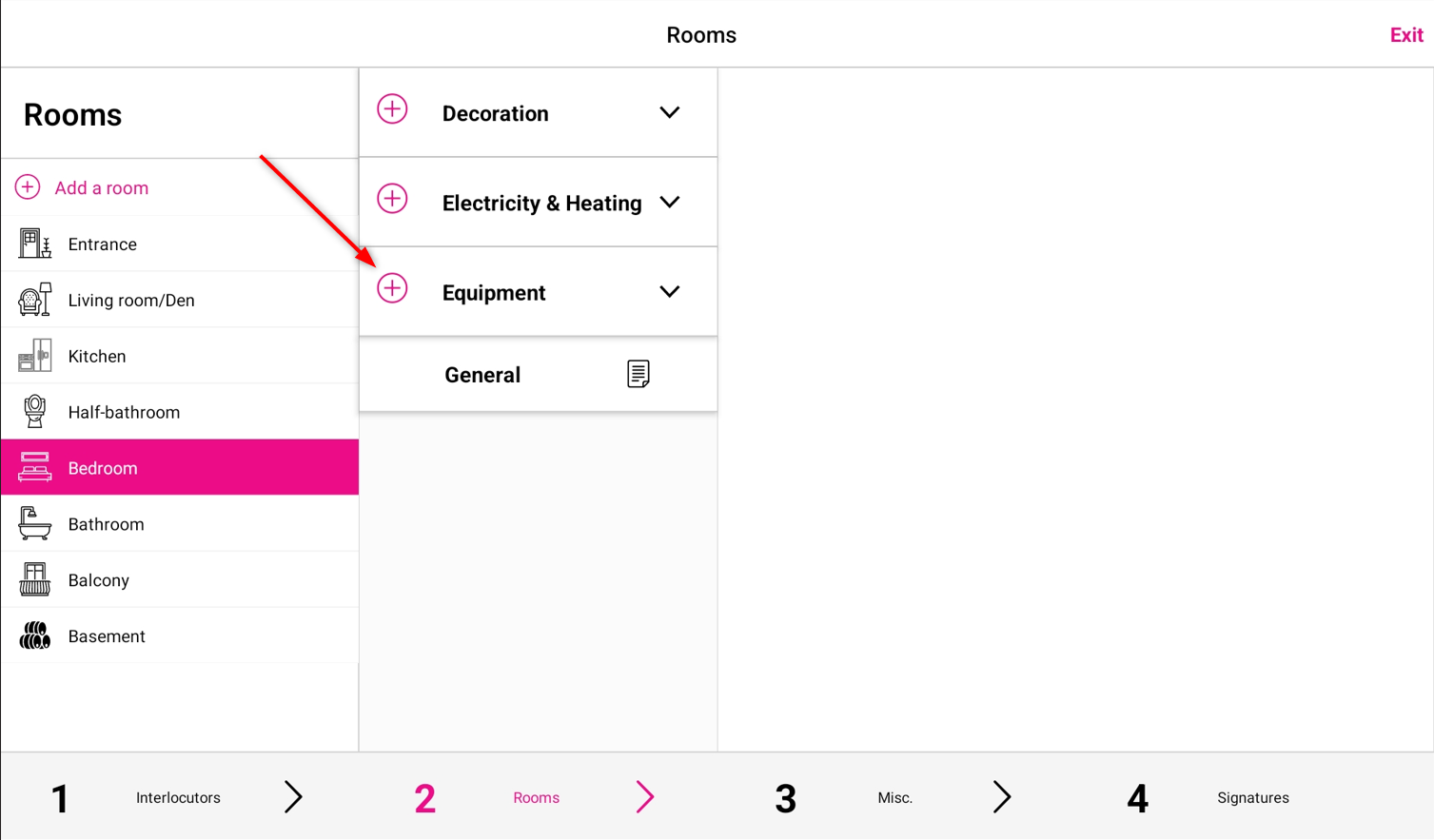Click the arrow after Misc. step
Image resolution: width=1434 pixels, height=840 pixels.
(x=1002, y=797)
